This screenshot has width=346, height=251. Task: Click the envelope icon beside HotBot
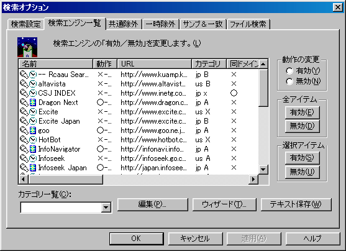pyautogui.click(x=33, y=140)
